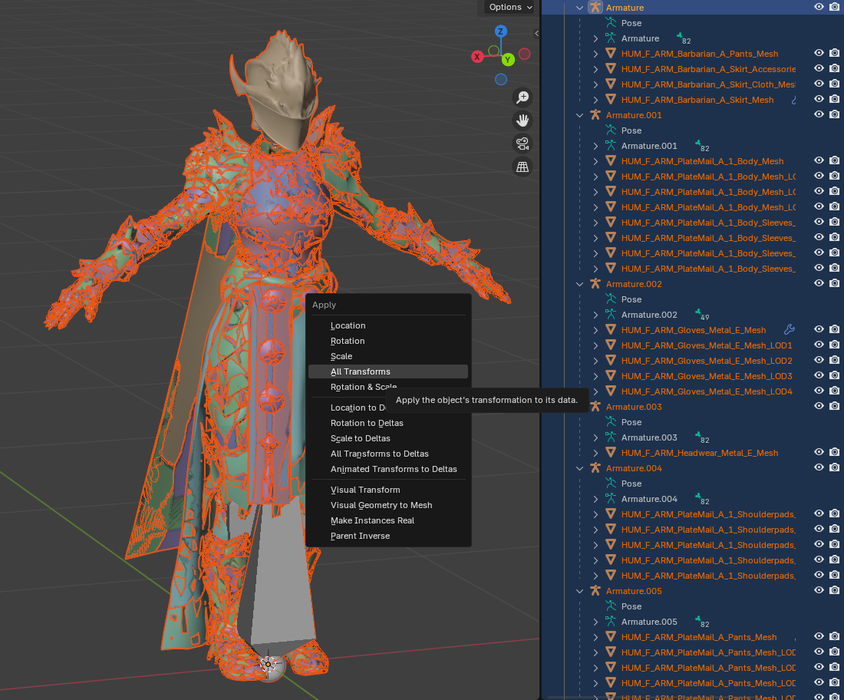
Task: Click the armature data icon for Armature.003 data
Action: click(611, 438)
